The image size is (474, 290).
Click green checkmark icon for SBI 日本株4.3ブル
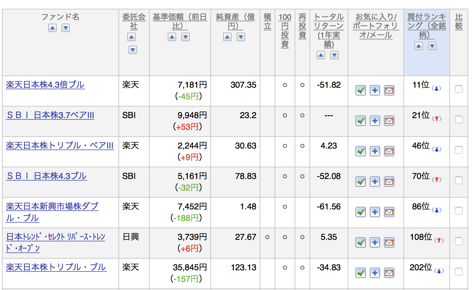pos(360,182)
